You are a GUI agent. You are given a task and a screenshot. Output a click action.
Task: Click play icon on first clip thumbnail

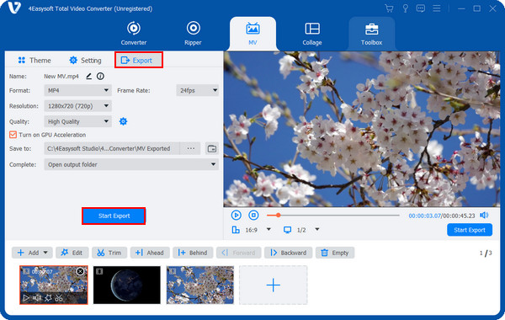(x=26, y=298)
